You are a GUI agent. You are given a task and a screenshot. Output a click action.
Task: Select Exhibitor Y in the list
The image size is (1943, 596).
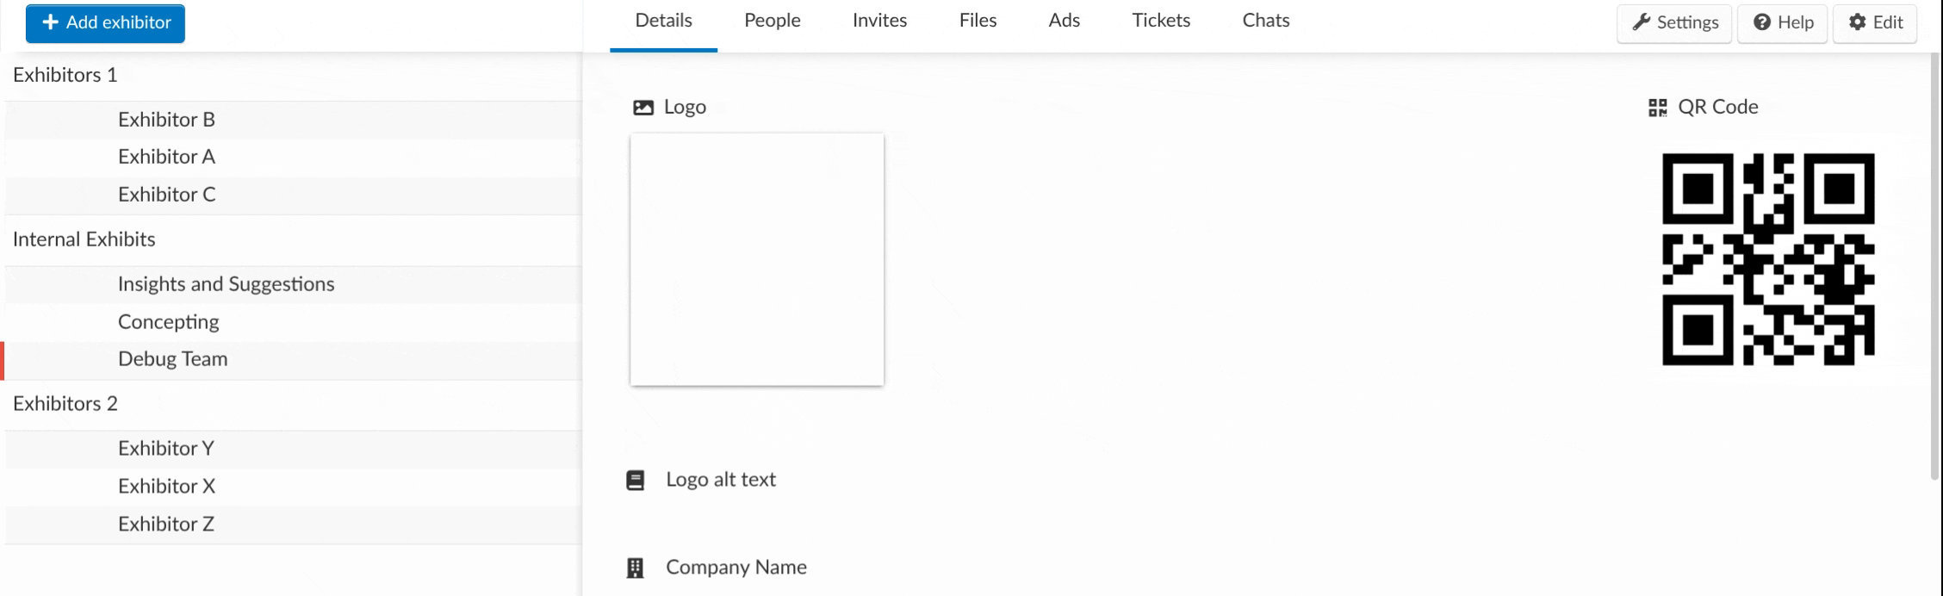(x=293, y=449)
